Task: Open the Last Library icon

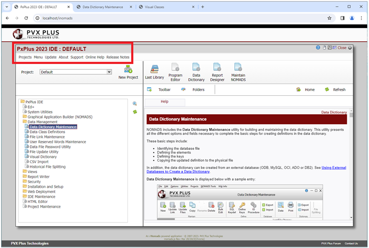Action: click(x=154, y=69)
